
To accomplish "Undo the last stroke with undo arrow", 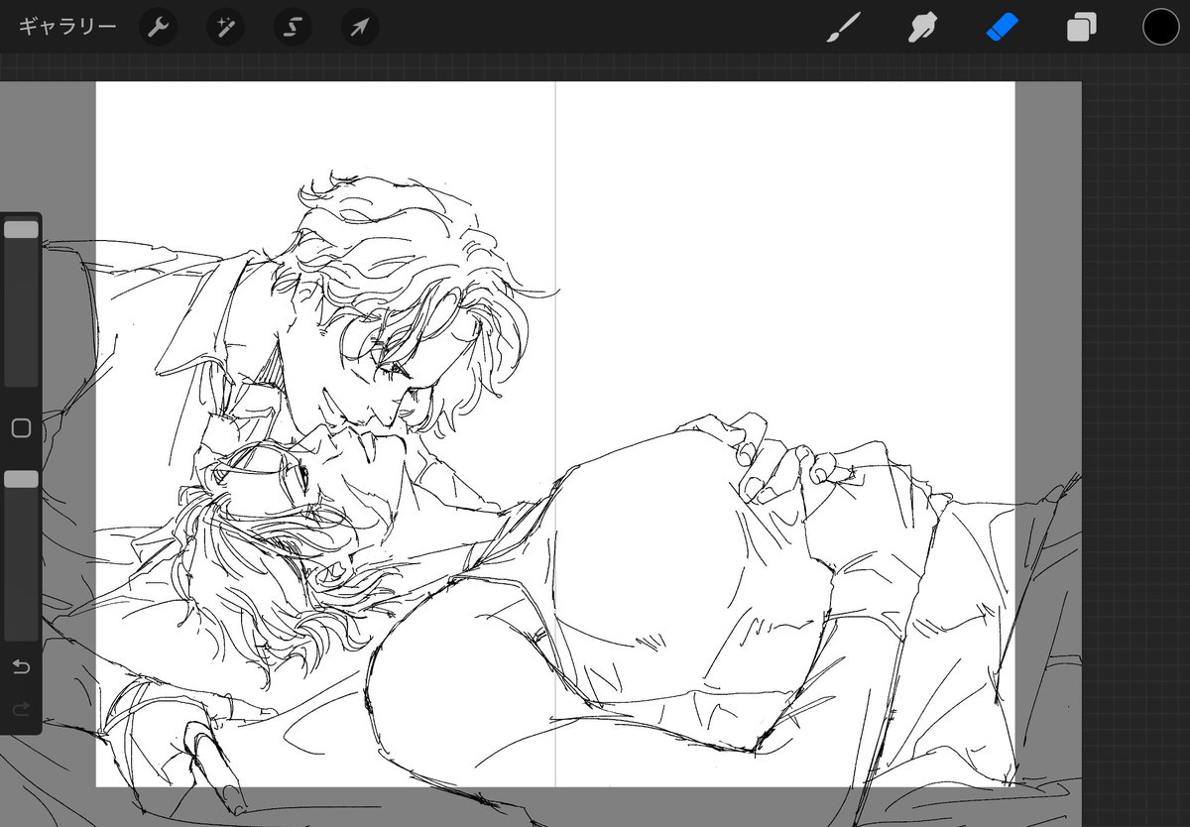I will point(21,666).
